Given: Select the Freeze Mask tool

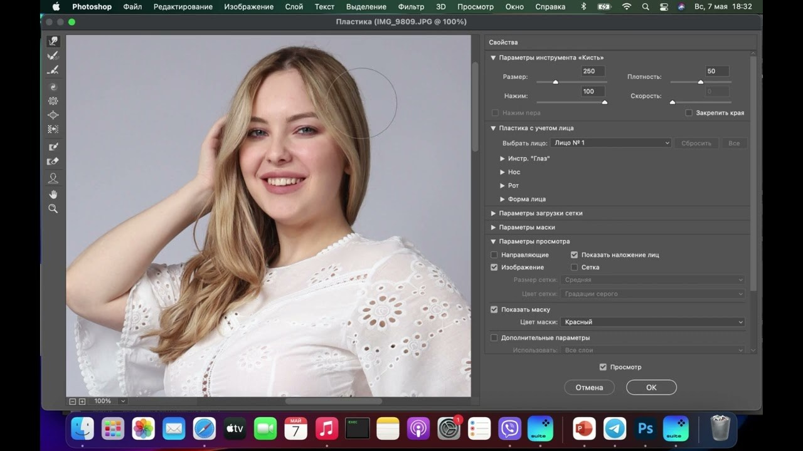Looking at the screenshot, I should point(53,147).
